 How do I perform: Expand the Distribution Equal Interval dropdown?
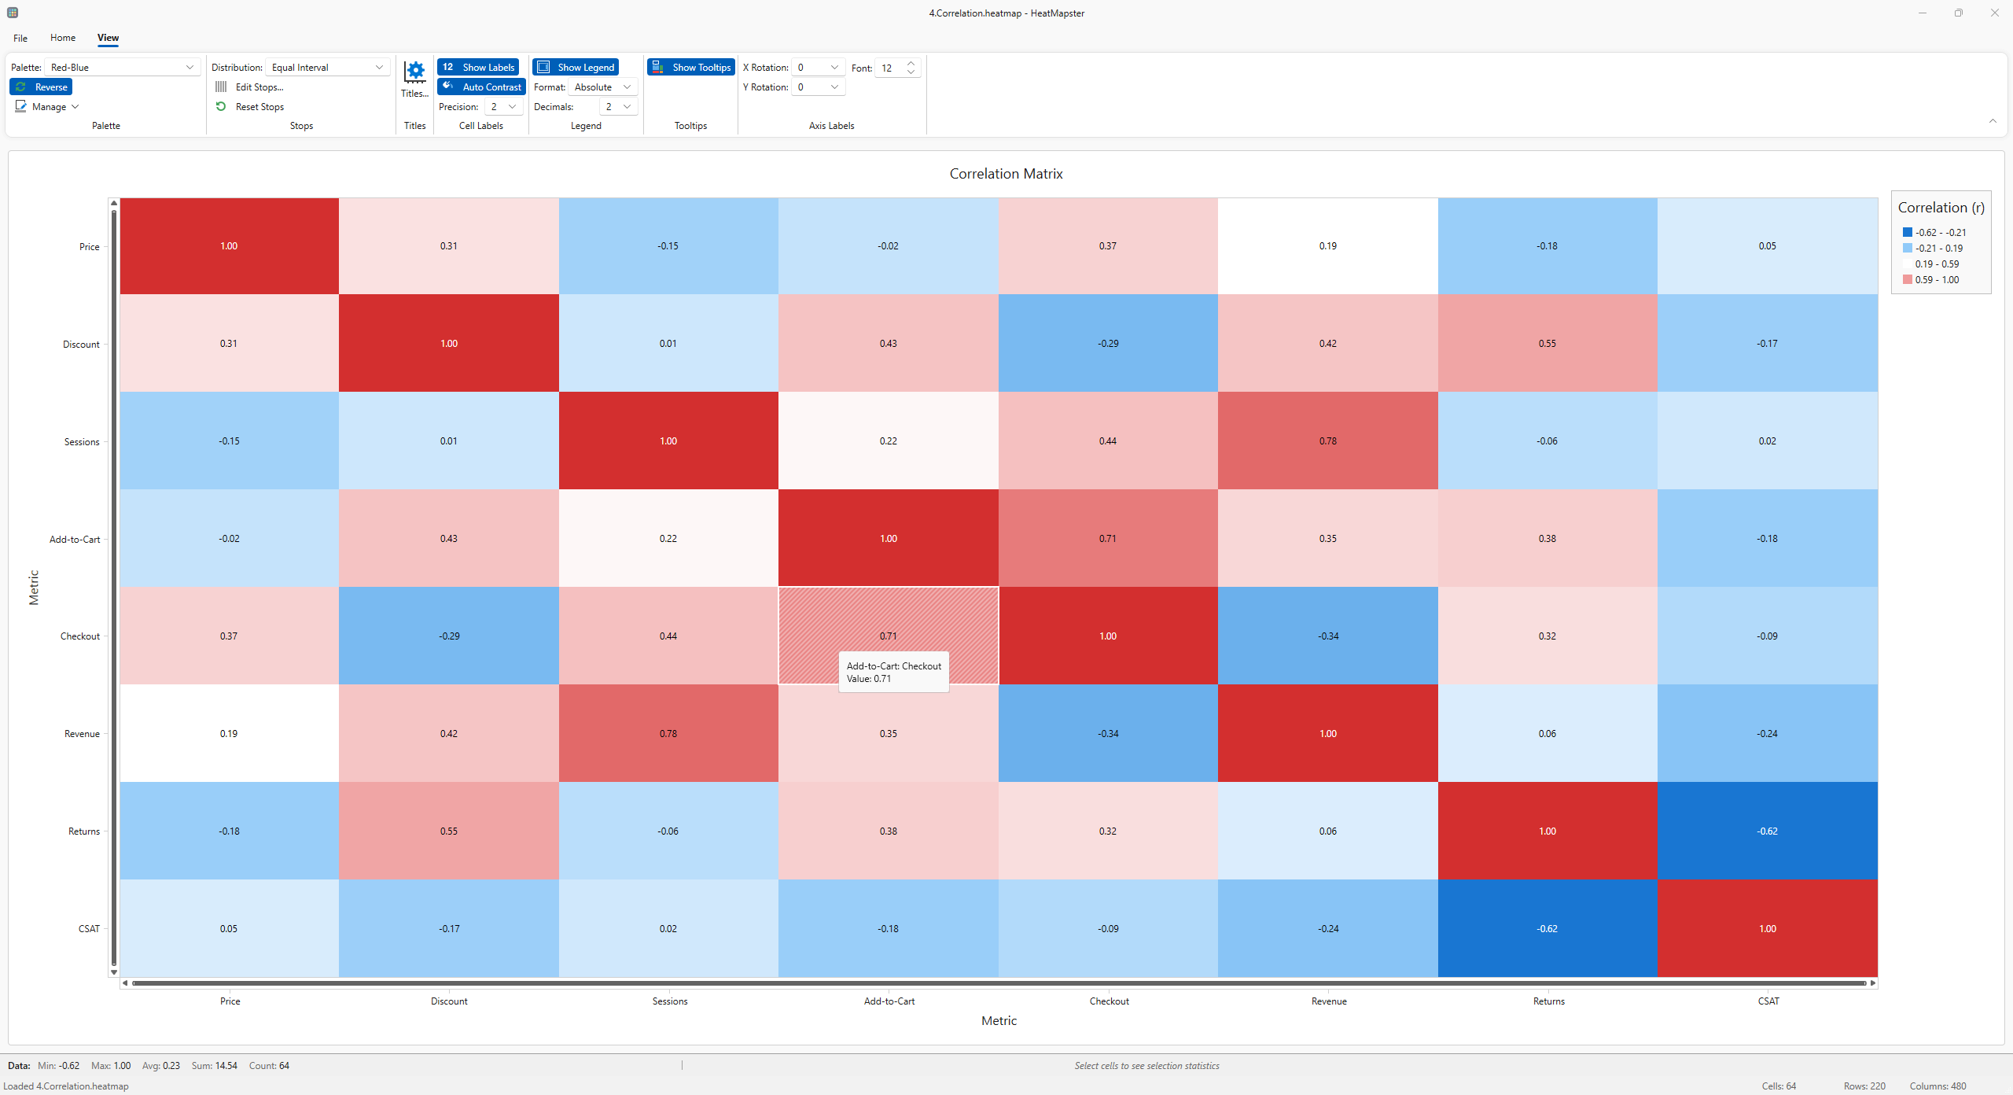coord(327,68)
